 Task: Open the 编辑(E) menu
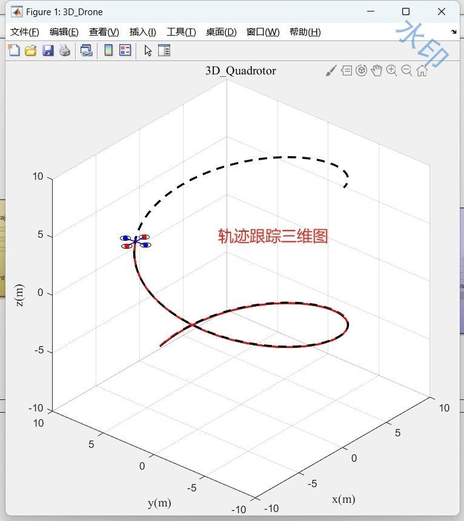coord(64,32)
